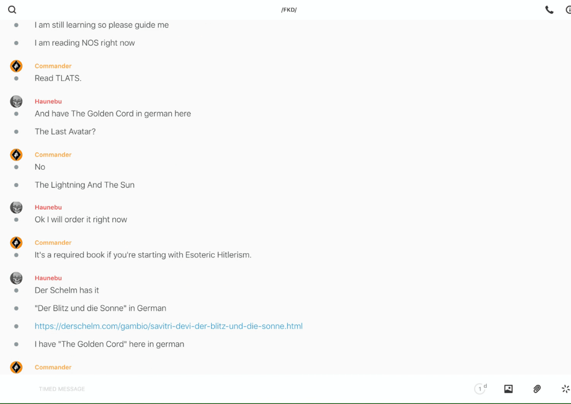Click the Commander name at the bottom of chat
Viewport: 571px width, 404px height.
[x=53, y=367]
